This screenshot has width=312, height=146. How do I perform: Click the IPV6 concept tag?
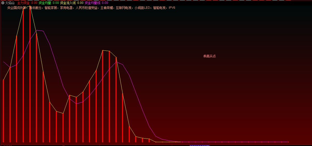pyautogui.click(x=172, y=8)
